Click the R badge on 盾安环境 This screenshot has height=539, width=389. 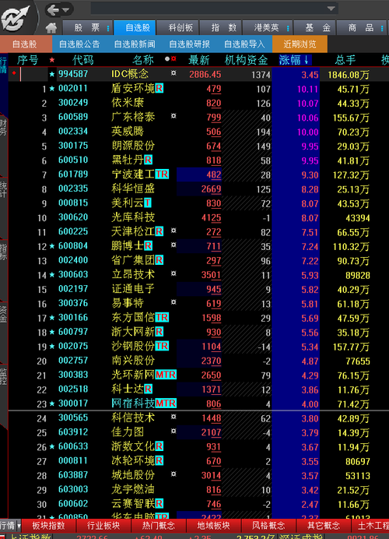click(x=159, y=88)
